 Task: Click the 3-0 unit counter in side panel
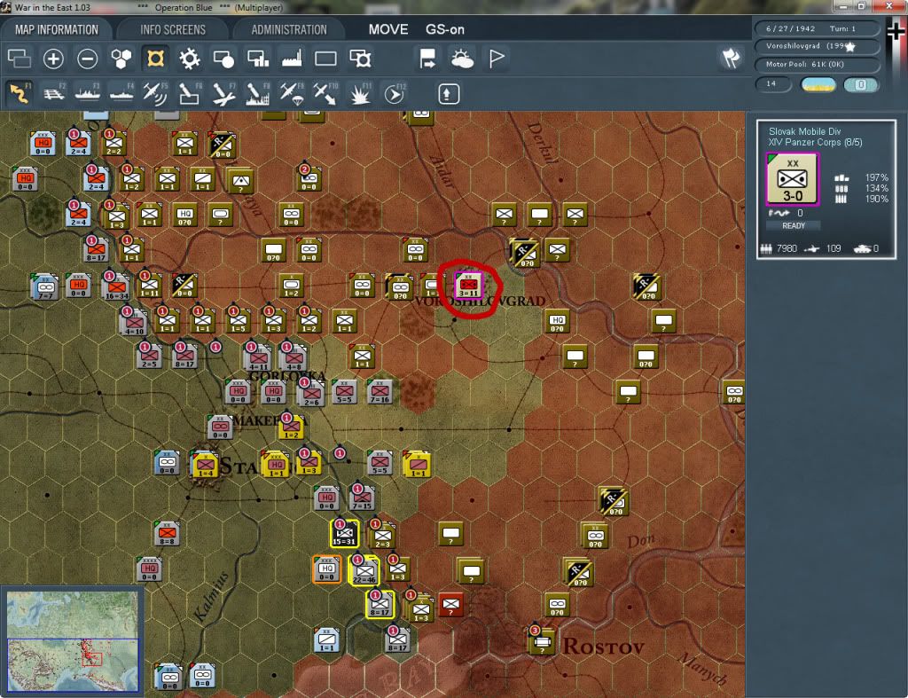(792, 179)
